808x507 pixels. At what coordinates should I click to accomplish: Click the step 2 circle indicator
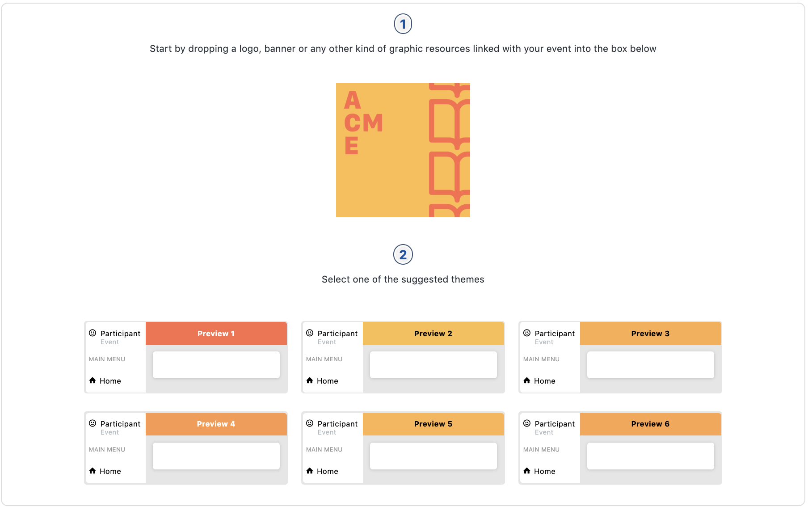coord(404,255)
